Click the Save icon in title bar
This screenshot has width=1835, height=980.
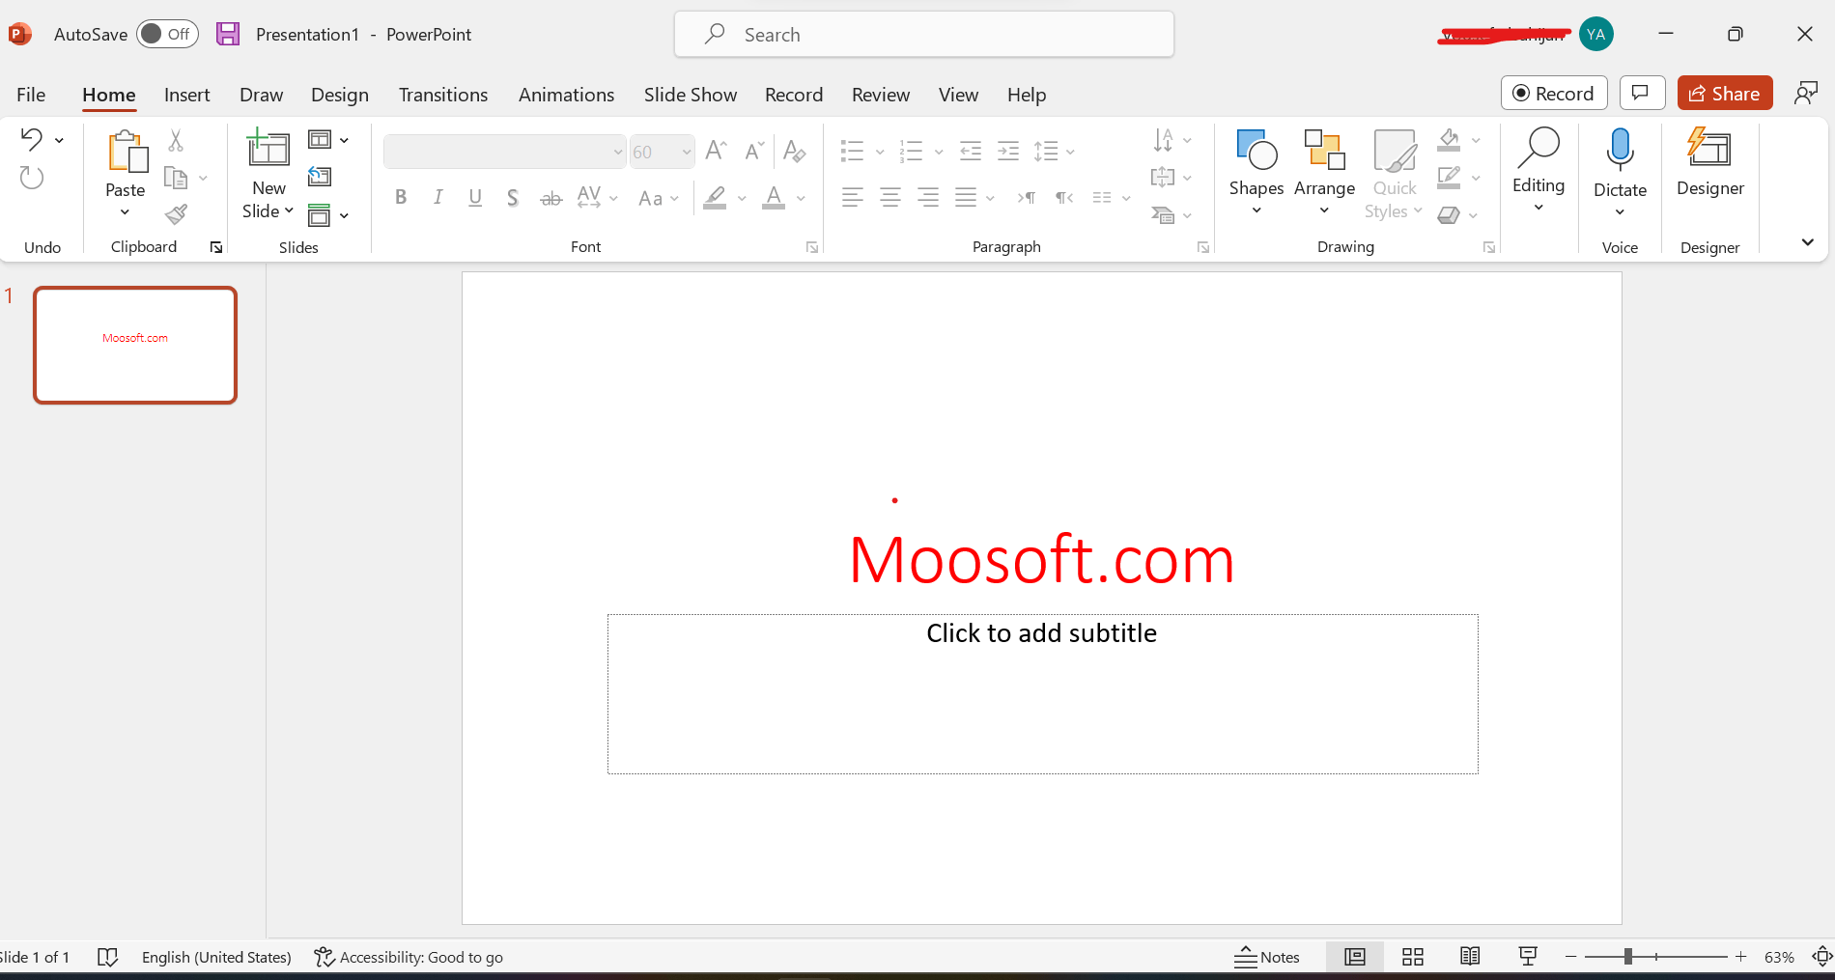[228, 35]
